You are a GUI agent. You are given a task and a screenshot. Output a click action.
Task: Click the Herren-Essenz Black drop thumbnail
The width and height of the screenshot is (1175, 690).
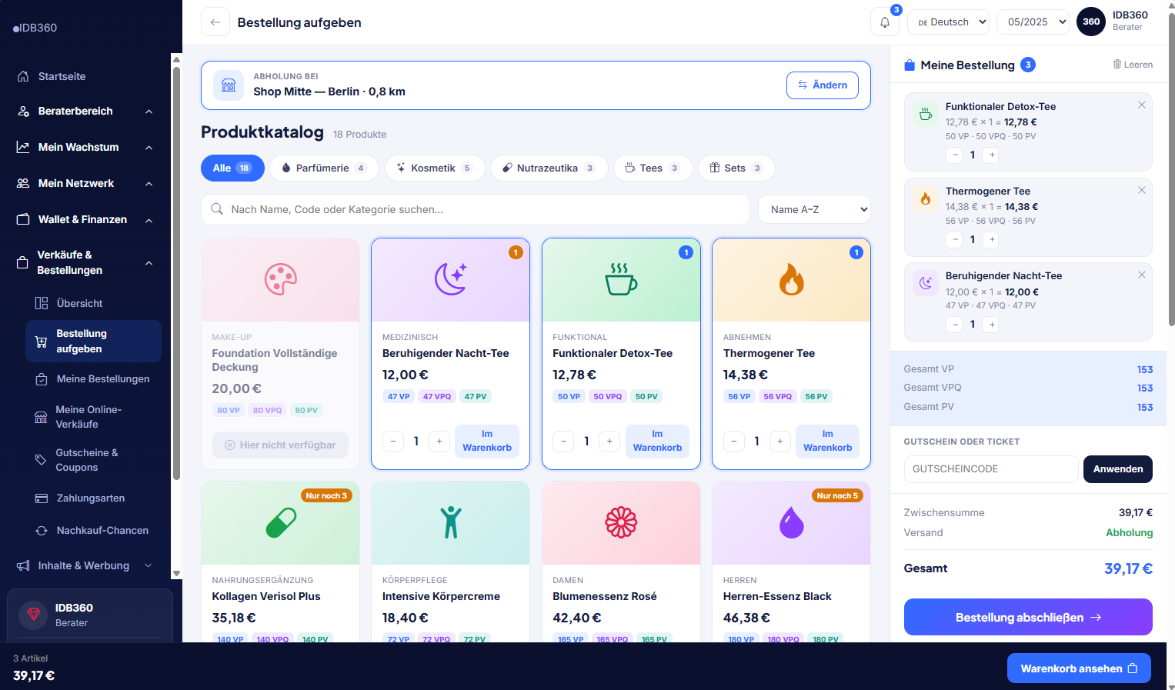[x=791, y=523]
